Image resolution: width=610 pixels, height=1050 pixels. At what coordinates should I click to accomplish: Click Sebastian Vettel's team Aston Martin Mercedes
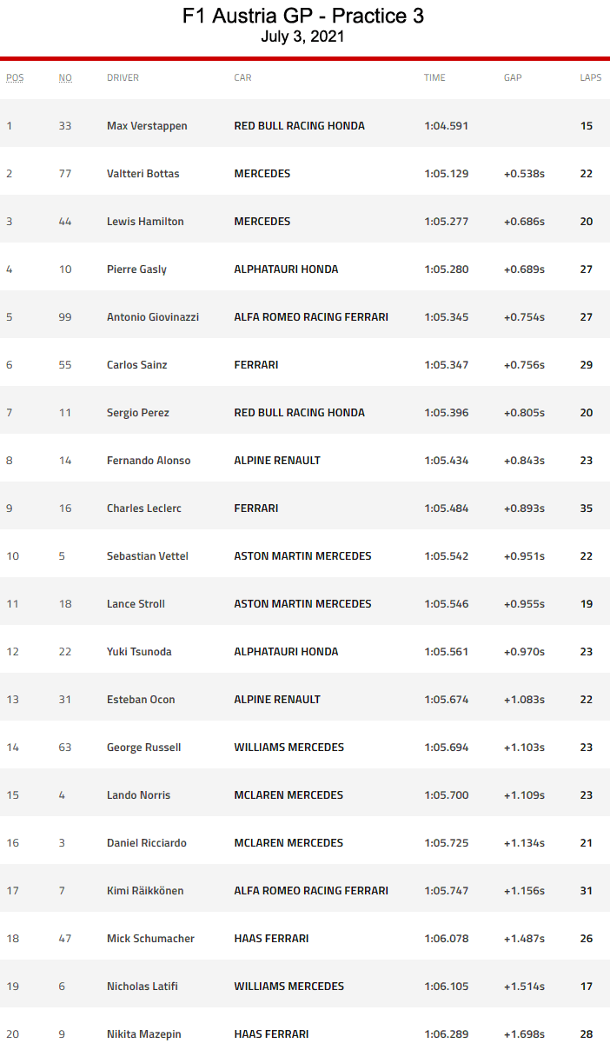pos(302,556)
